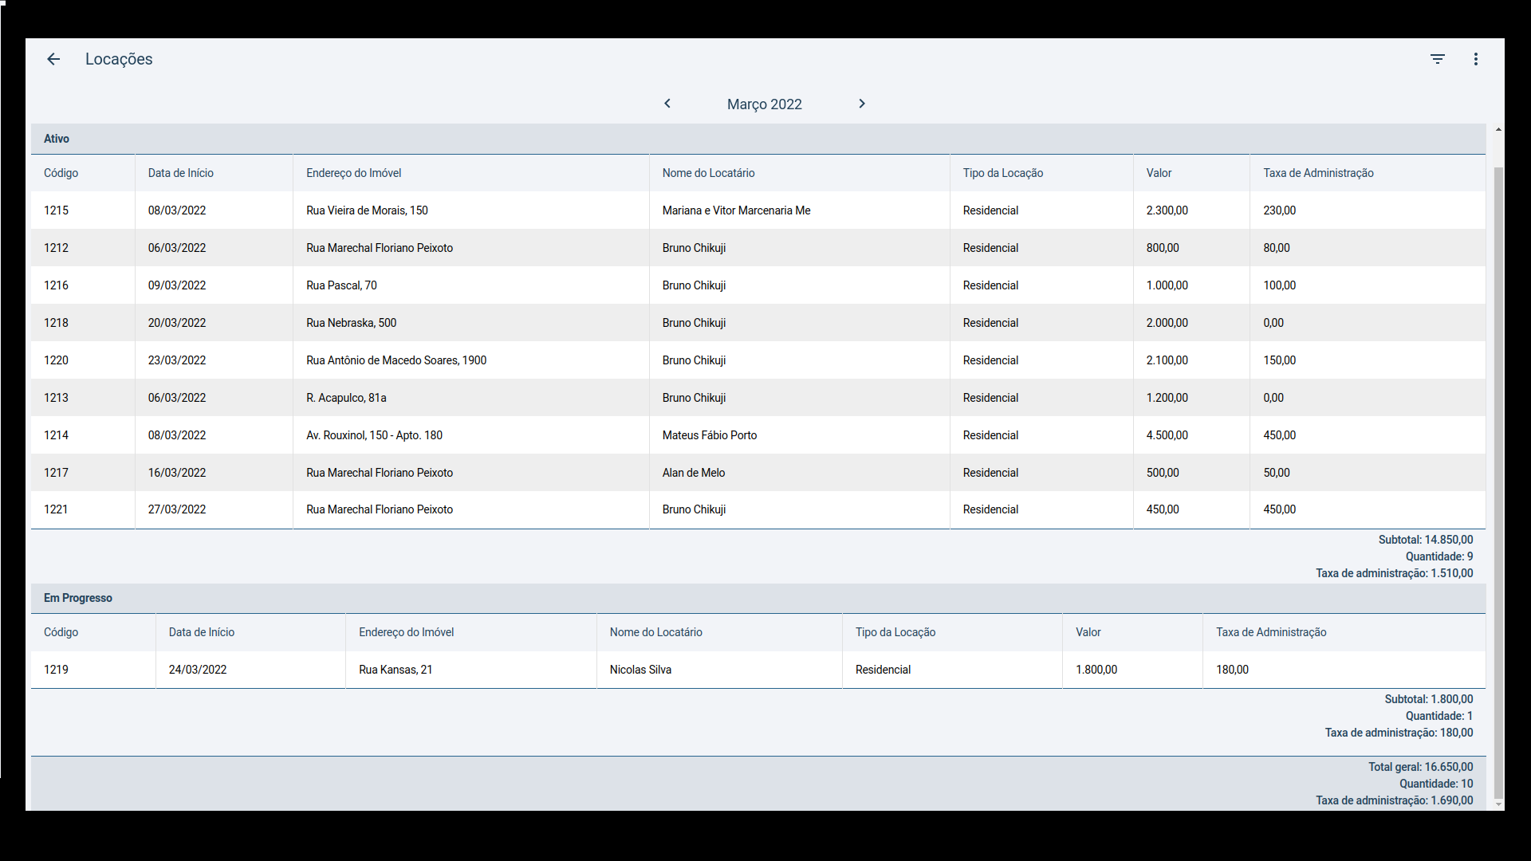Click the scrollbar up arrow

[x=1498, y=129]
